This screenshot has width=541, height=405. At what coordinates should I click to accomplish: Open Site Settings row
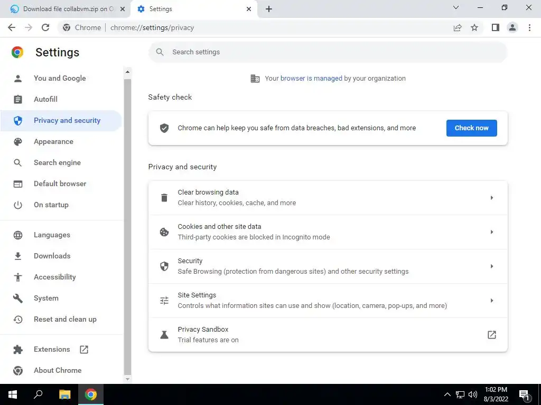tap(328, 301)
